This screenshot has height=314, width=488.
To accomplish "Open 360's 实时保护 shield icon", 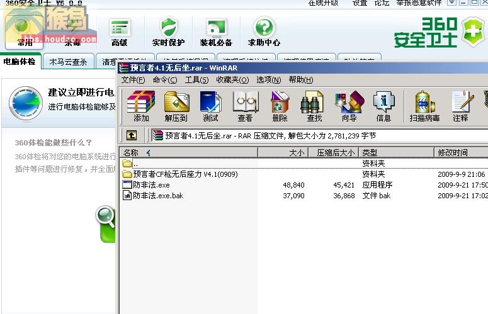I will coord(168,27).
